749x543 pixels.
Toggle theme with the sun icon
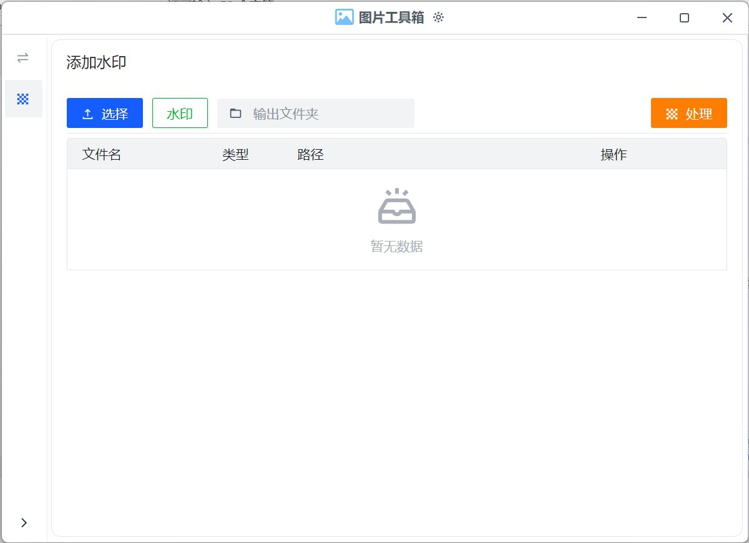(x=438, y=17)
